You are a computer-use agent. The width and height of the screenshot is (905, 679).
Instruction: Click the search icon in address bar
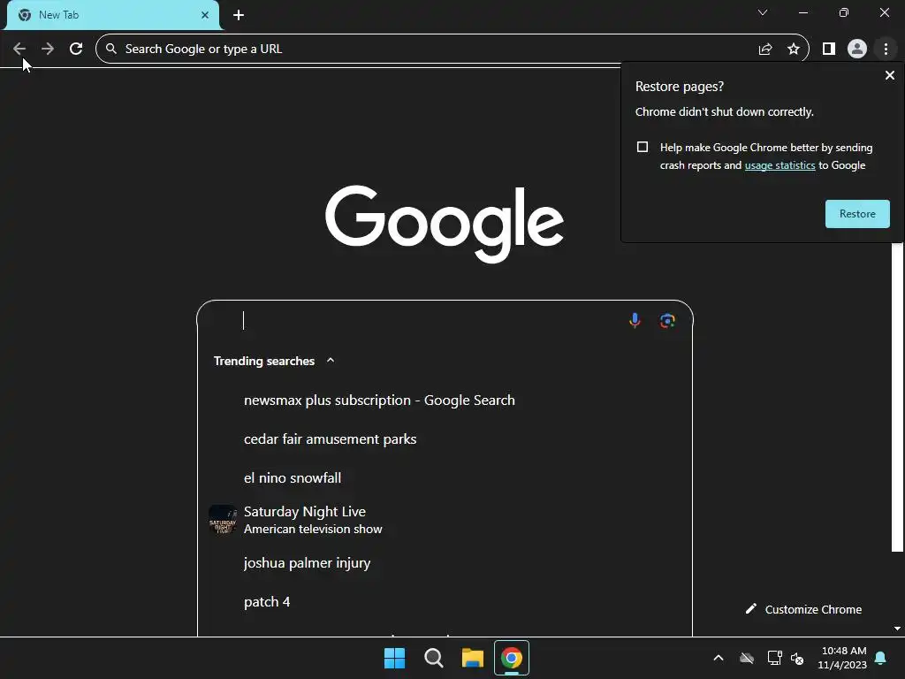click(x=111, y=50)
